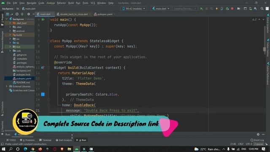Expand the test folder

click(10, 47)
